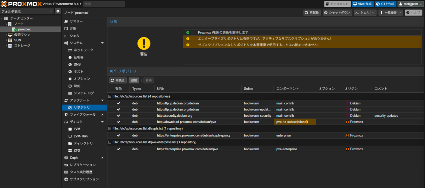The height and width of the screenshot is (188, 425).
Task: Toggle enabled check for security.debian.org row
Action: coord(119,116)
